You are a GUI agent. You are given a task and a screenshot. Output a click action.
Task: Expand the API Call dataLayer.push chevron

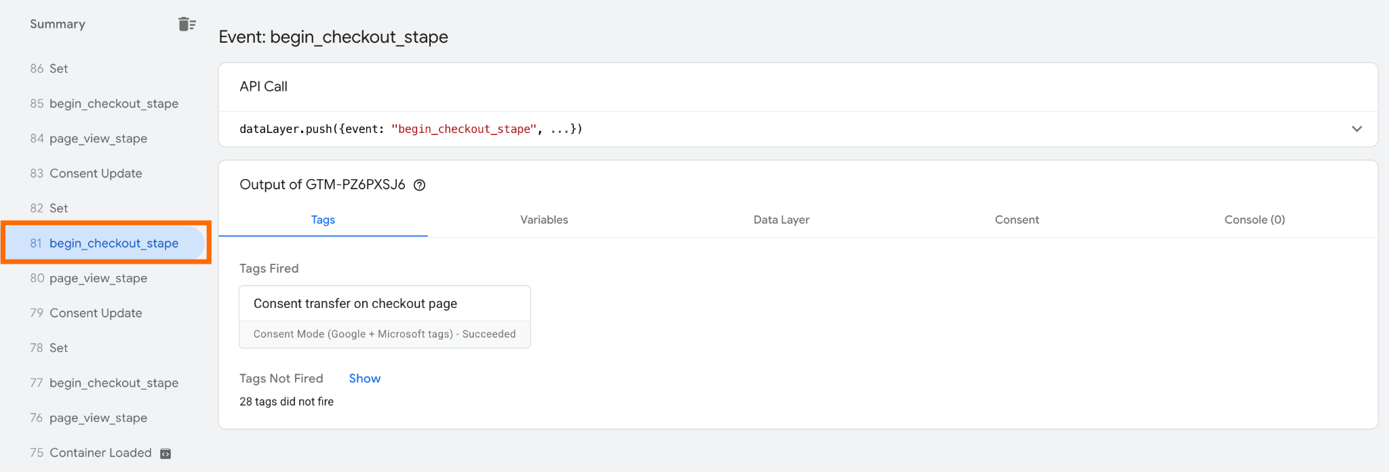coord(1356,129)
